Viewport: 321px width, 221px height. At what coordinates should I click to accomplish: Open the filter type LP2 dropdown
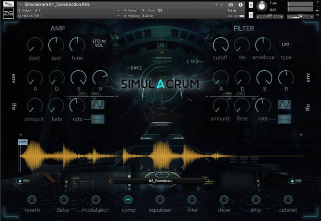tap(286, 45)
